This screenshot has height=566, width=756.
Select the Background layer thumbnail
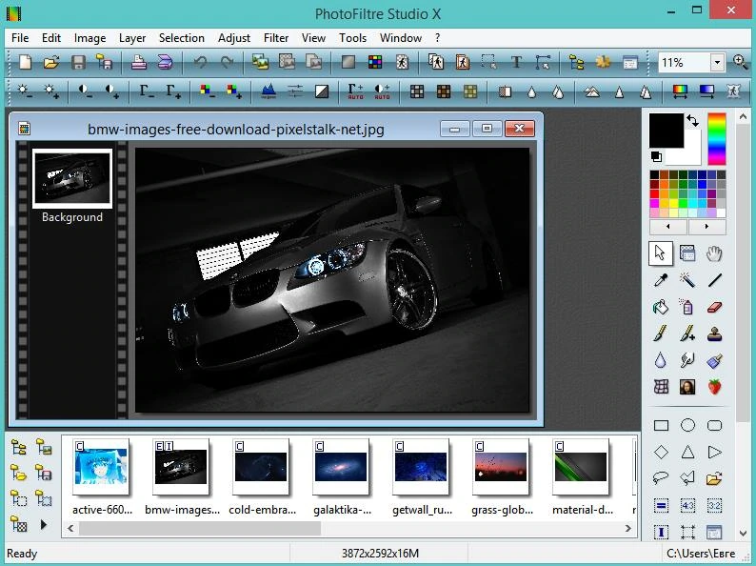(x=72, y=178)
